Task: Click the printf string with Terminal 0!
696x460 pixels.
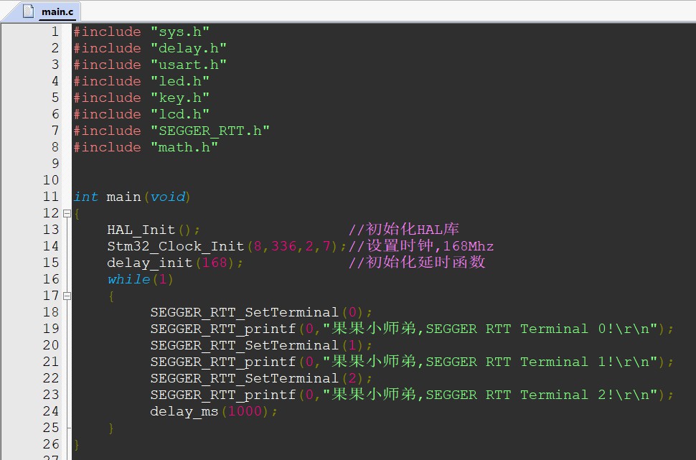Action: click(490, 329)
